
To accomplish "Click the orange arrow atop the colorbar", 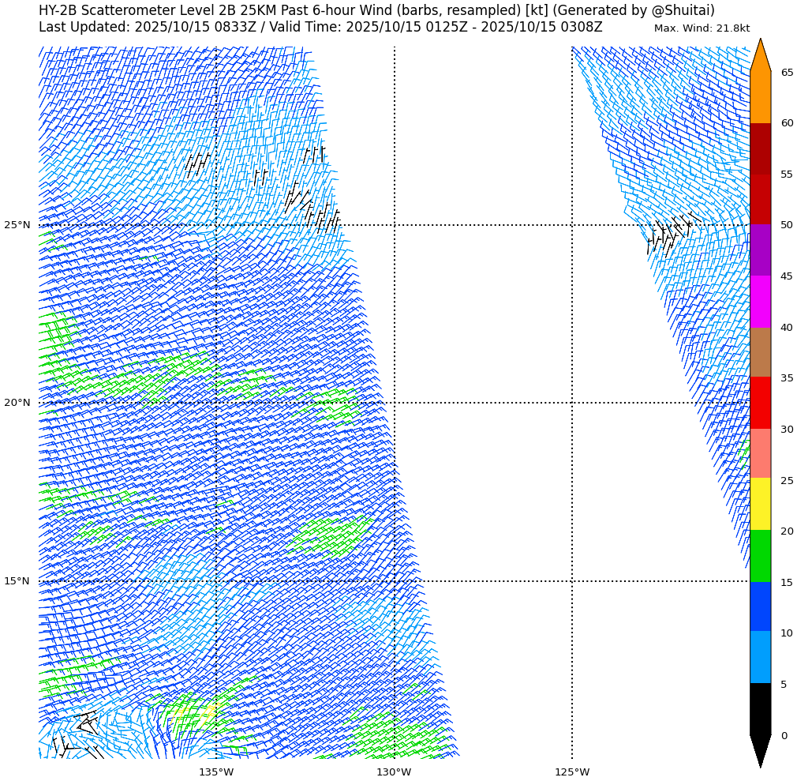I will (760, 57).
